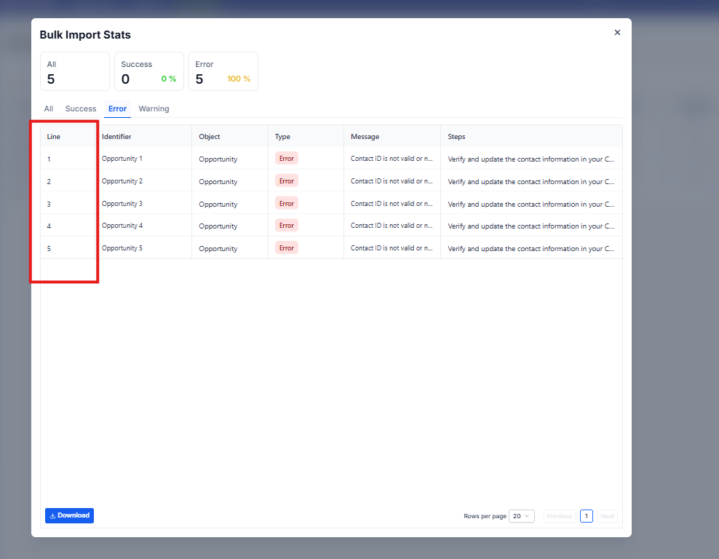
Task: Click the Success 0% summary card
Action: (148, 71)
